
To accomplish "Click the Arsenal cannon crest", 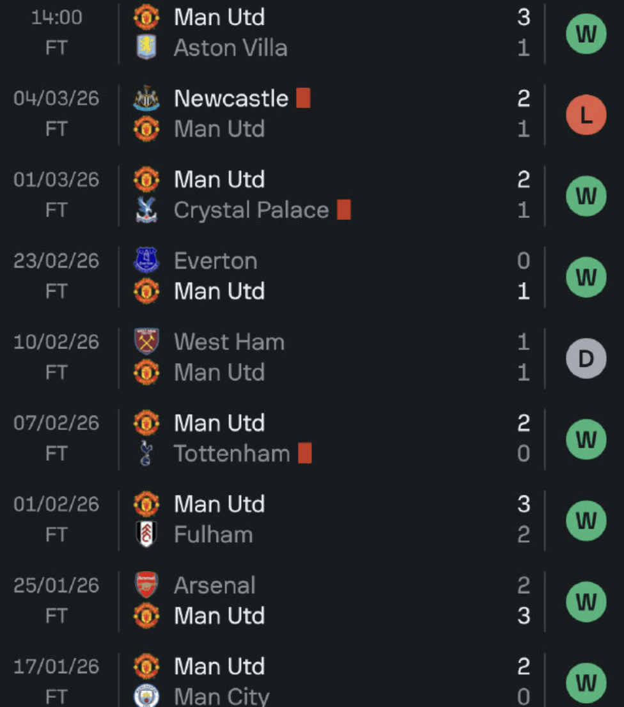I will pyautogui.click(x=146, y=586).
